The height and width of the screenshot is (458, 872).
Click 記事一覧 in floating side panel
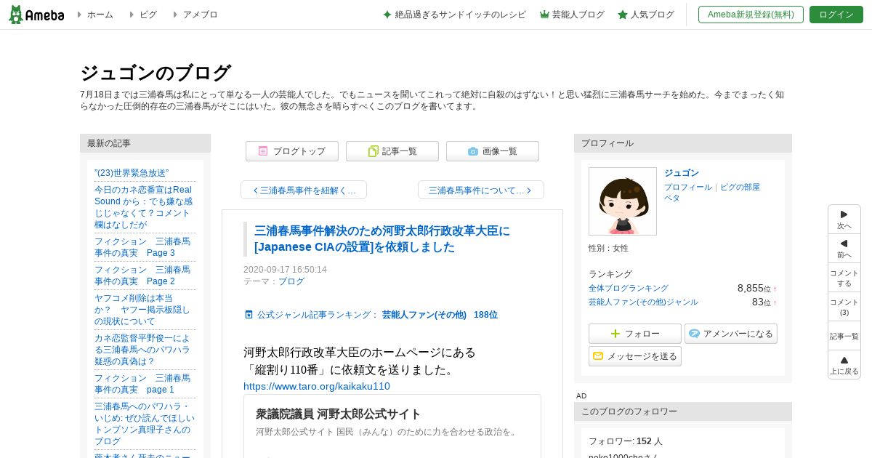844,336
